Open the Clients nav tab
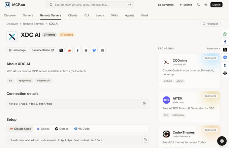229x148 pixels. point(73,15)
